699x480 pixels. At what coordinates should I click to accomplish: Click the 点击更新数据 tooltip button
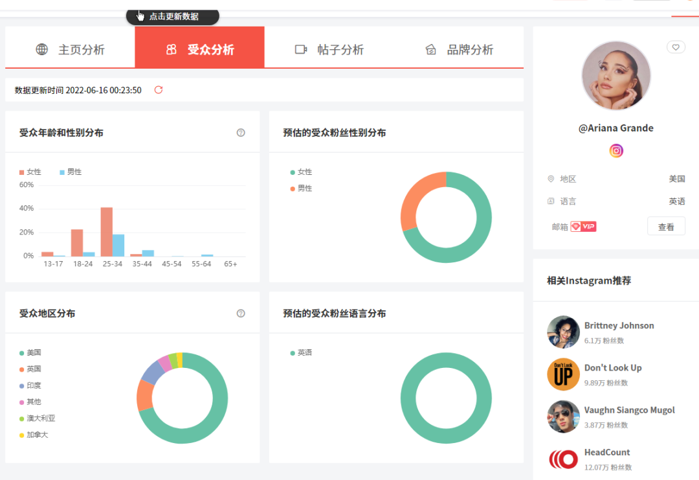173,16
